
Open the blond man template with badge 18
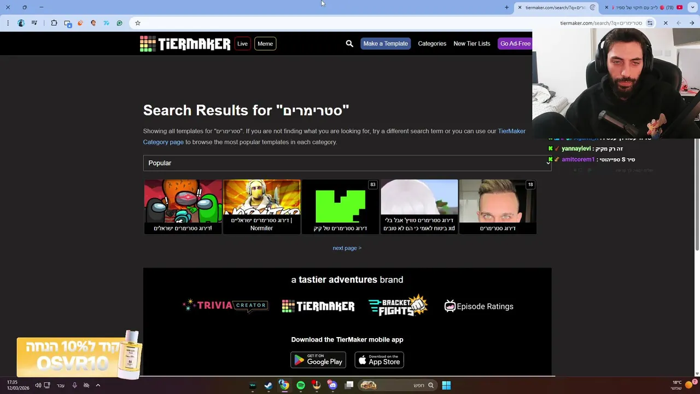[x=498, y=207]
